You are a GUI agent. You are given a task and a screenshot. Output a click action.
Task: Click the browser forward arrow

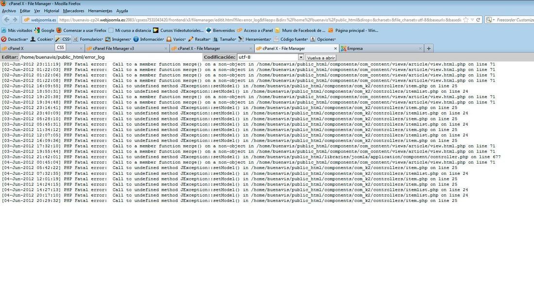point(15,20)
